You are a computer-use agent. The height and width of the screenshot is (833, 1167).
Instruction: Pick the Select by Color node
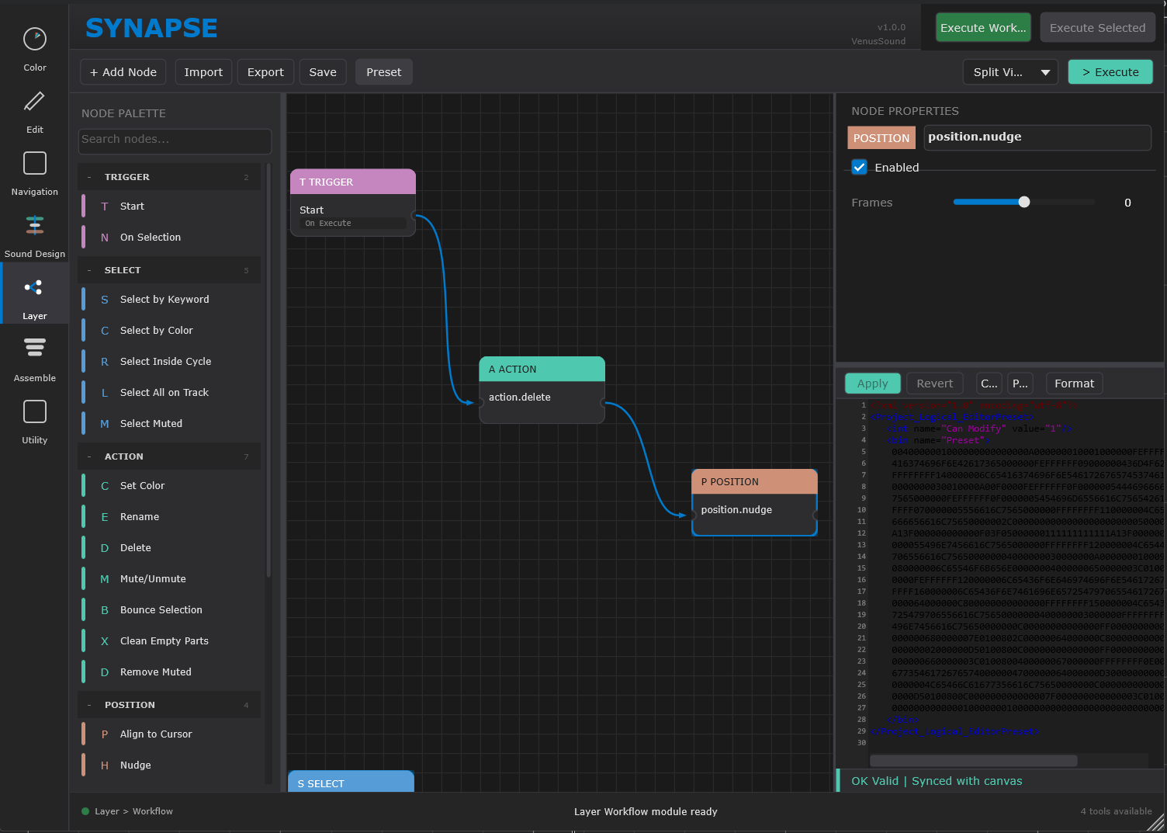(171, 331)
